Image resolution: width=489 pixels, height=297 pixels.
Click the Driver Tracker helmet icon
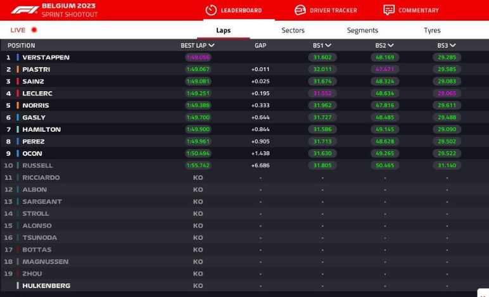pyautogui.click(x=300, y=10)
